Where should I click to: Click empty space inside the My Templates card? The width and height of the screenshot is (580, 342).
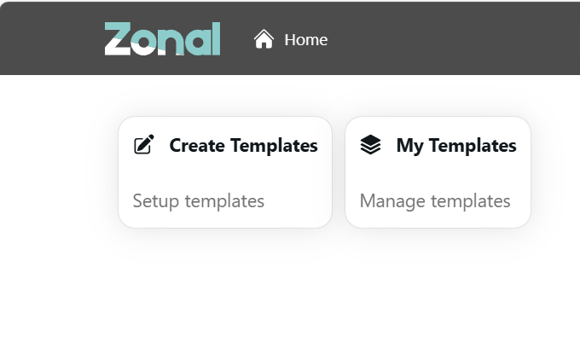(x=438, y=175)
